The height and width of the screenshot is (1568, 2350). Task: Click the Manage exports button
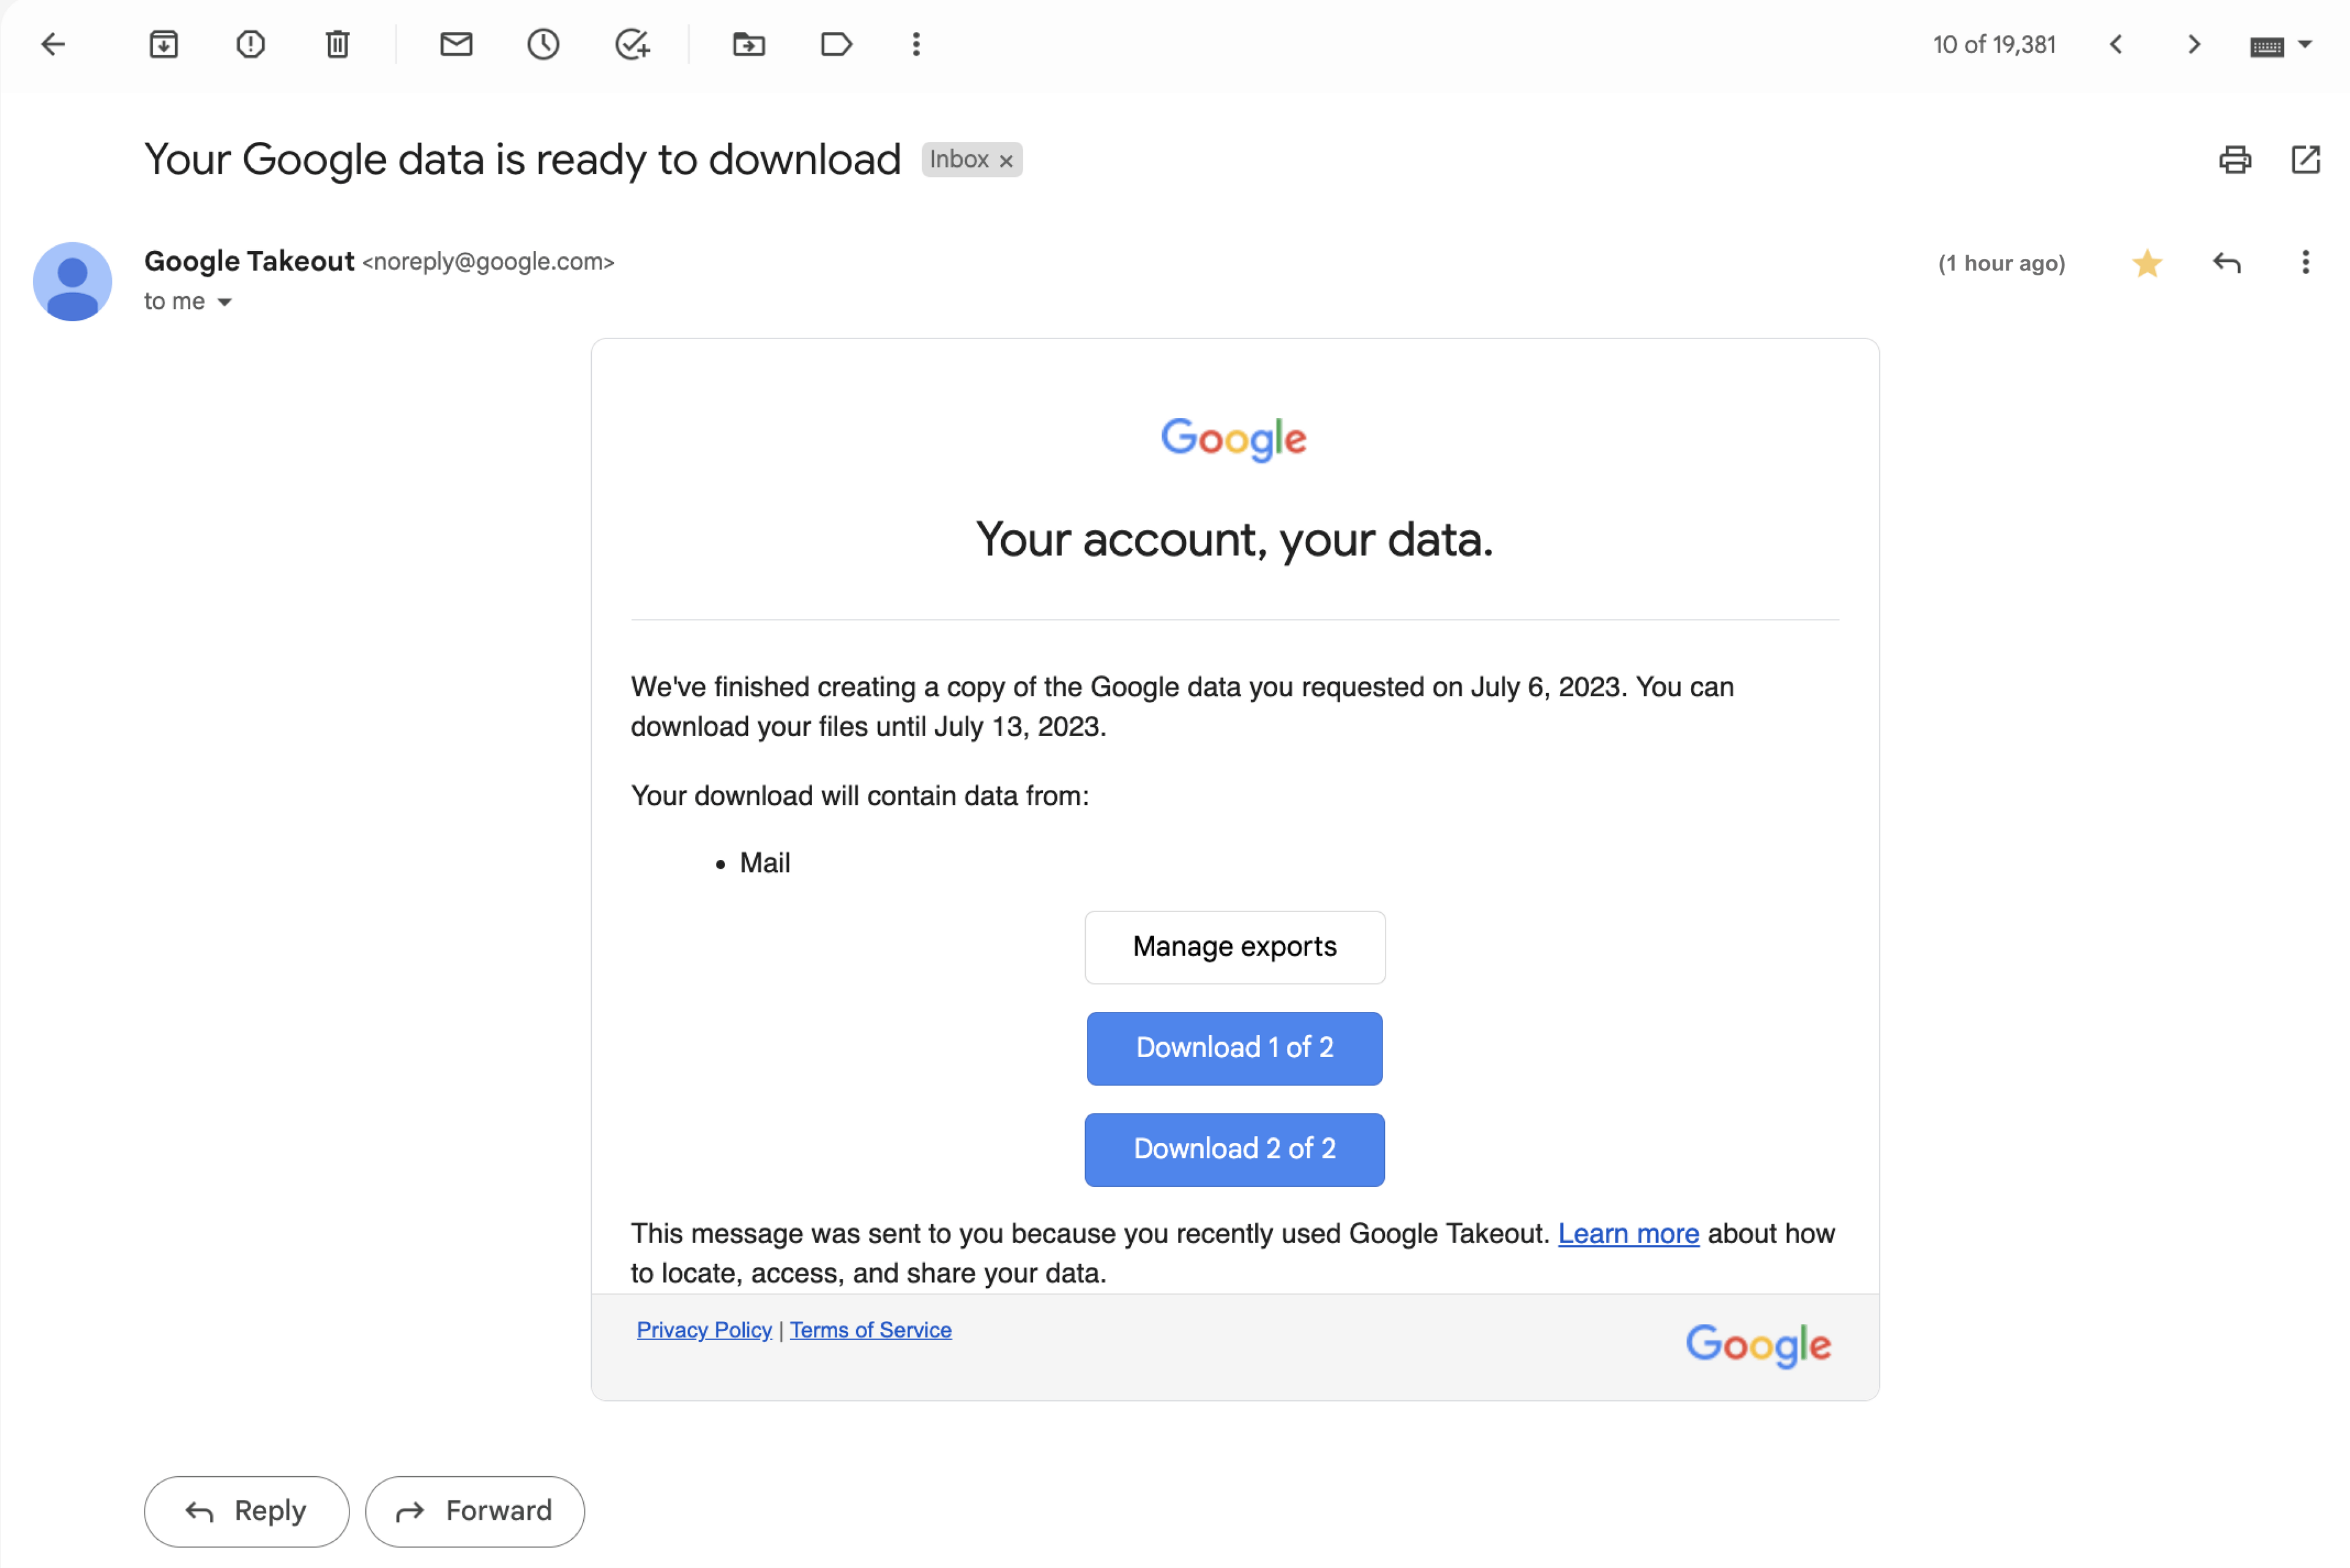[x=1234, y=947]
